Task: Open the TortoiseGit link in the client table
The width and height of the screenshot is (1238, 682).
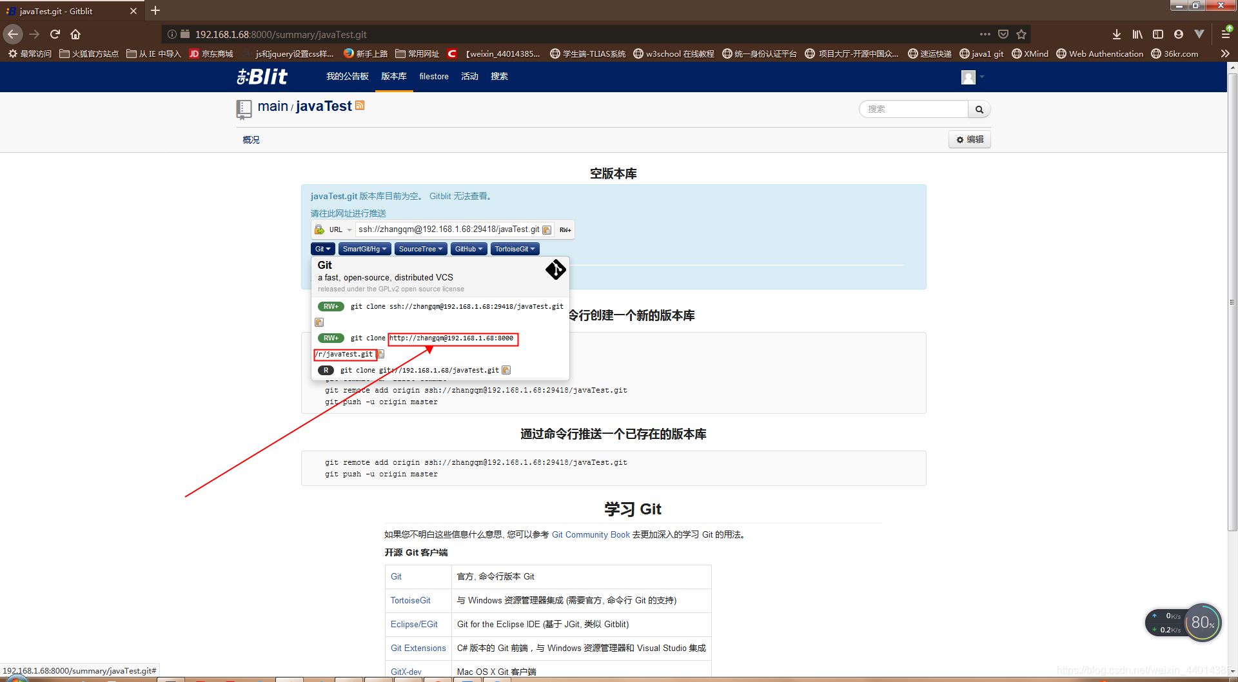Action: point(411,601)
